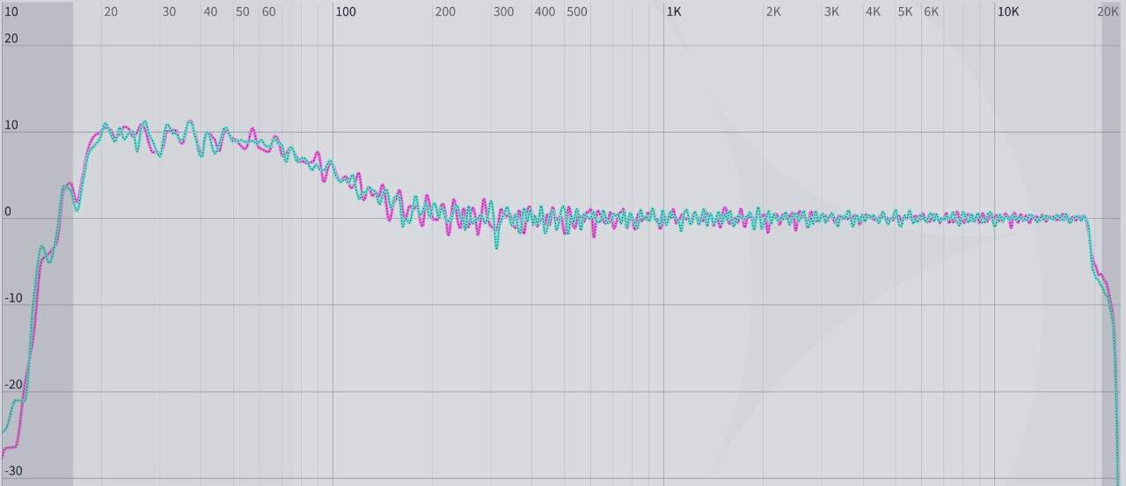Viewport: 1126px width, 486px height.
Task: Select the 4K frequency label
Action: click(x=873, y=12)
